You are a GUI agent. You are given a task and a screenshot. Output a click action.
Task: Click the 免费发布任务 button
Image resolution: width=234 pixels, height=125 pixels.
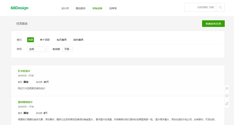click(x=213, y=24)
